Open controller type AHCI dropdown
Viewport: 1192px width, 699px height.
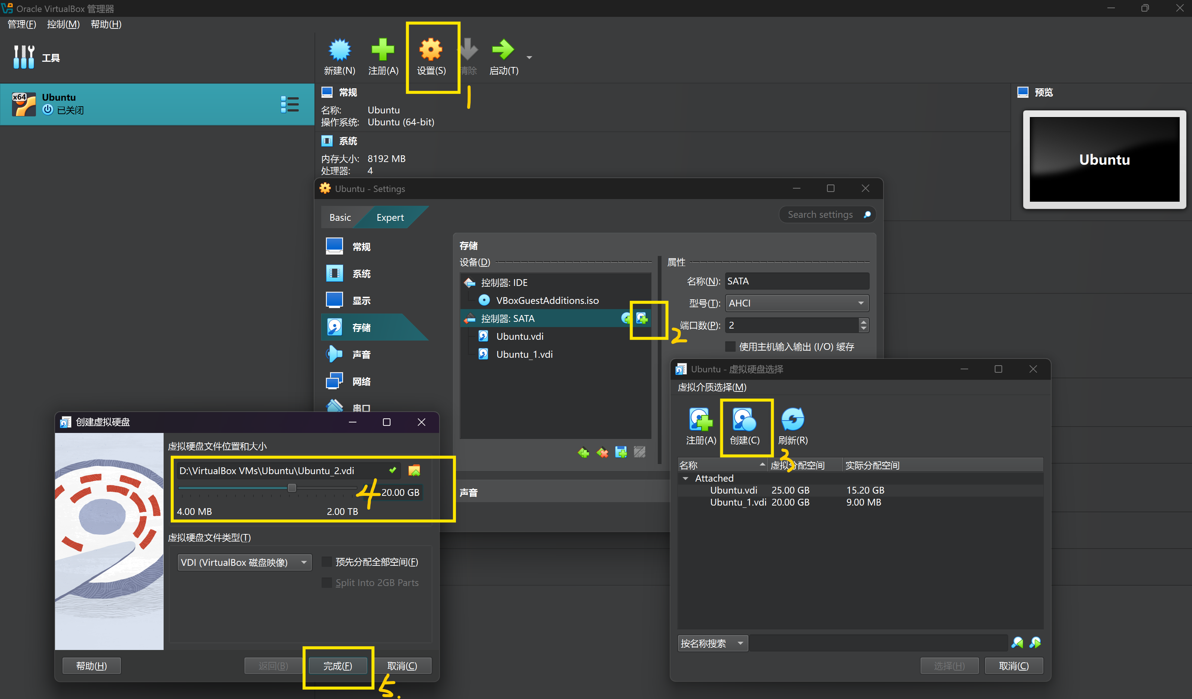[x=797, y=303]
